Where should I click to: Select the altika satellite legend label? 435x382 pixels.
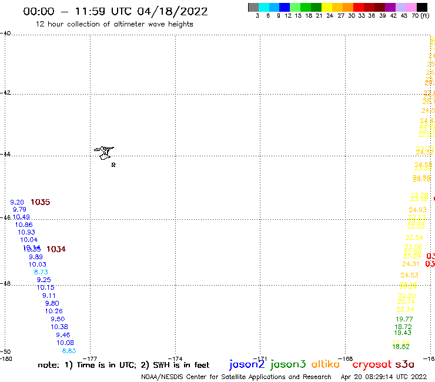325,364
